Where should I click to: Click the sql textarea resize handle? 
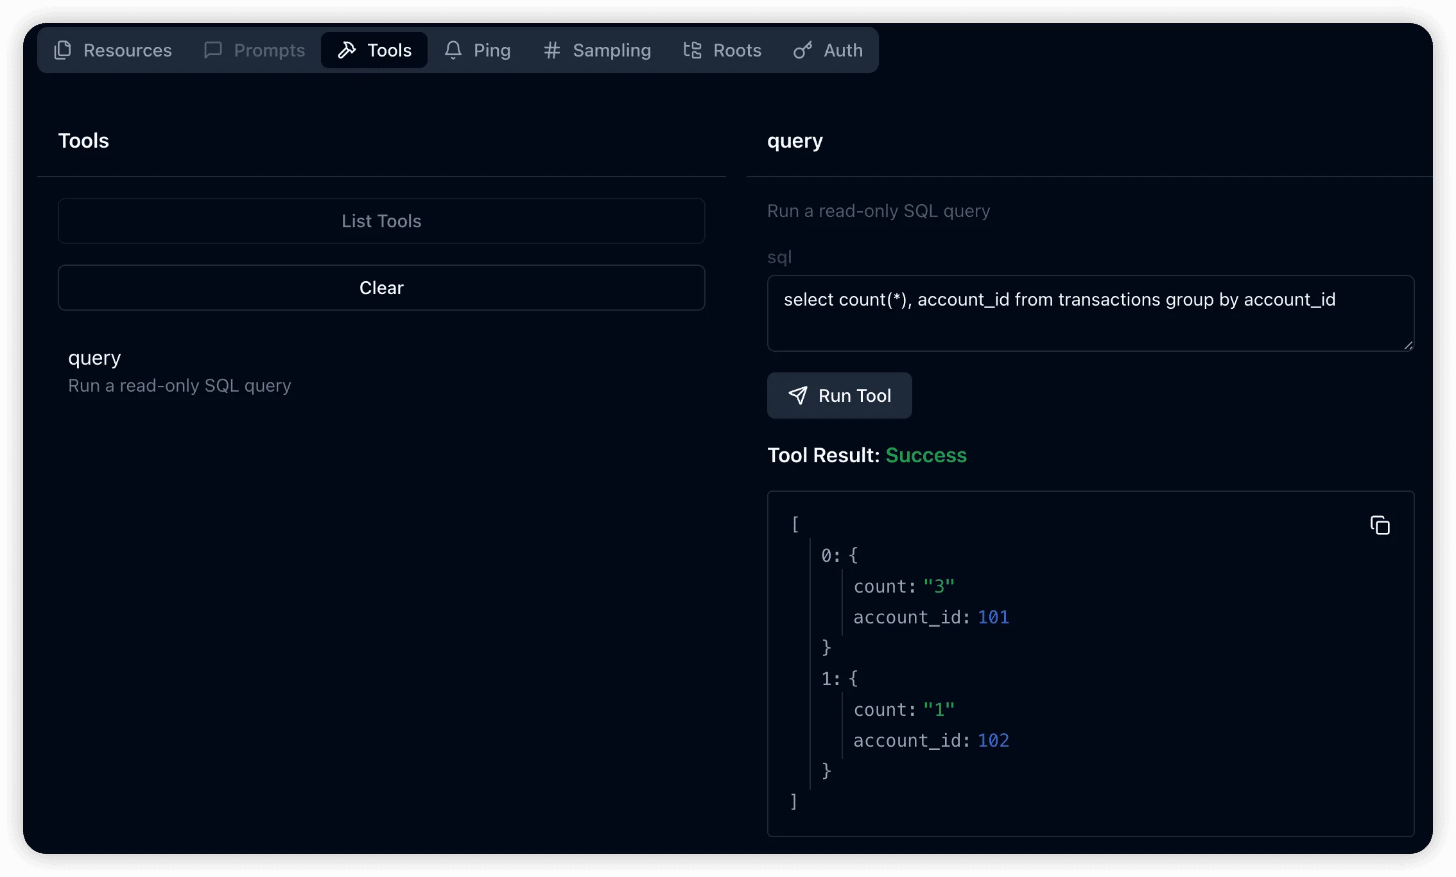click(x=1408, y=345)
